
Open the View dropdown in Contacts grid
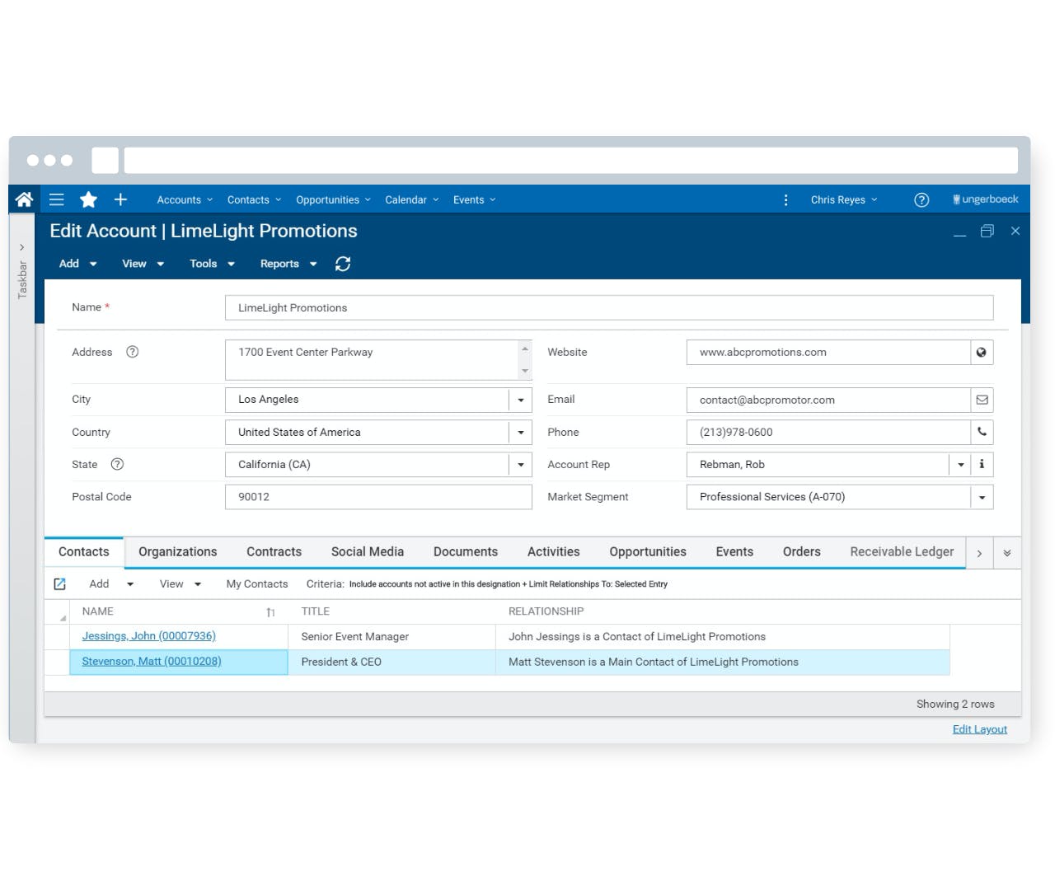coord(181,584)
